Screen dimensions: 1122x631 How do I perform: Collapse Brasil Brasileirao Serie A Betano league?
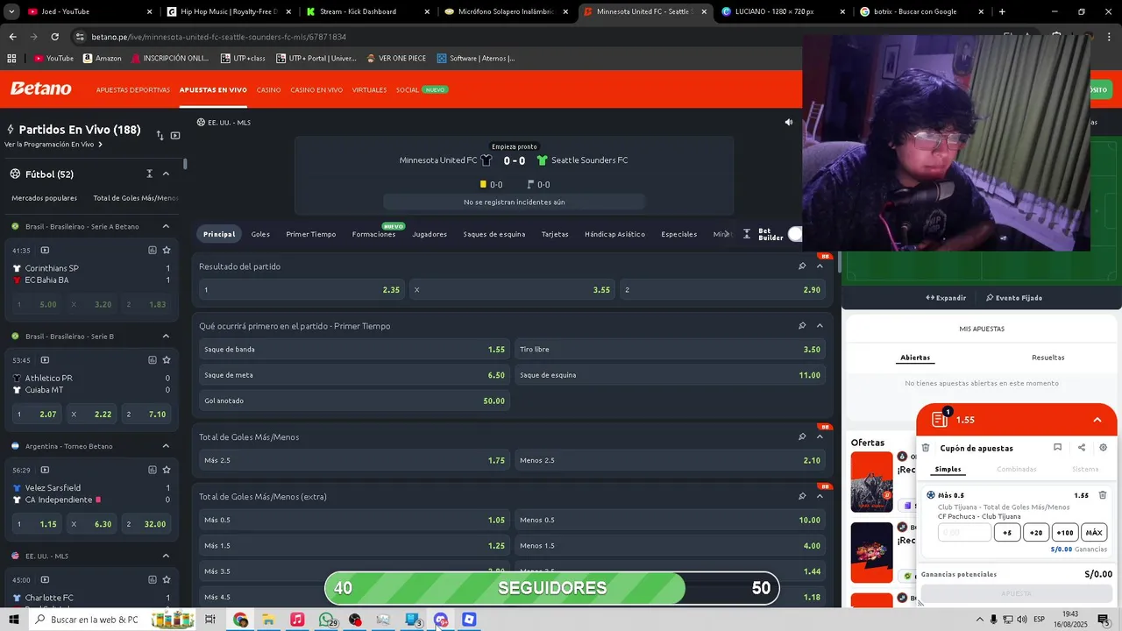pyautogui.click(x=166, y=226)
